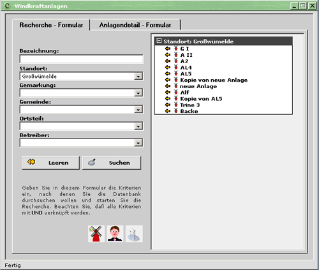This screenshot has height=270, width=319.
Task: Select the Recherche - Formular tab
Action: pyautogui.click(x=51, y=25)
